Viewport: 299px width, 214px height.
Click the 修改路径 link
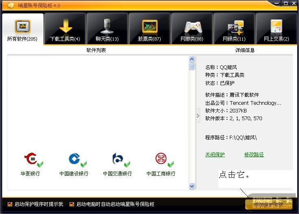254,155
